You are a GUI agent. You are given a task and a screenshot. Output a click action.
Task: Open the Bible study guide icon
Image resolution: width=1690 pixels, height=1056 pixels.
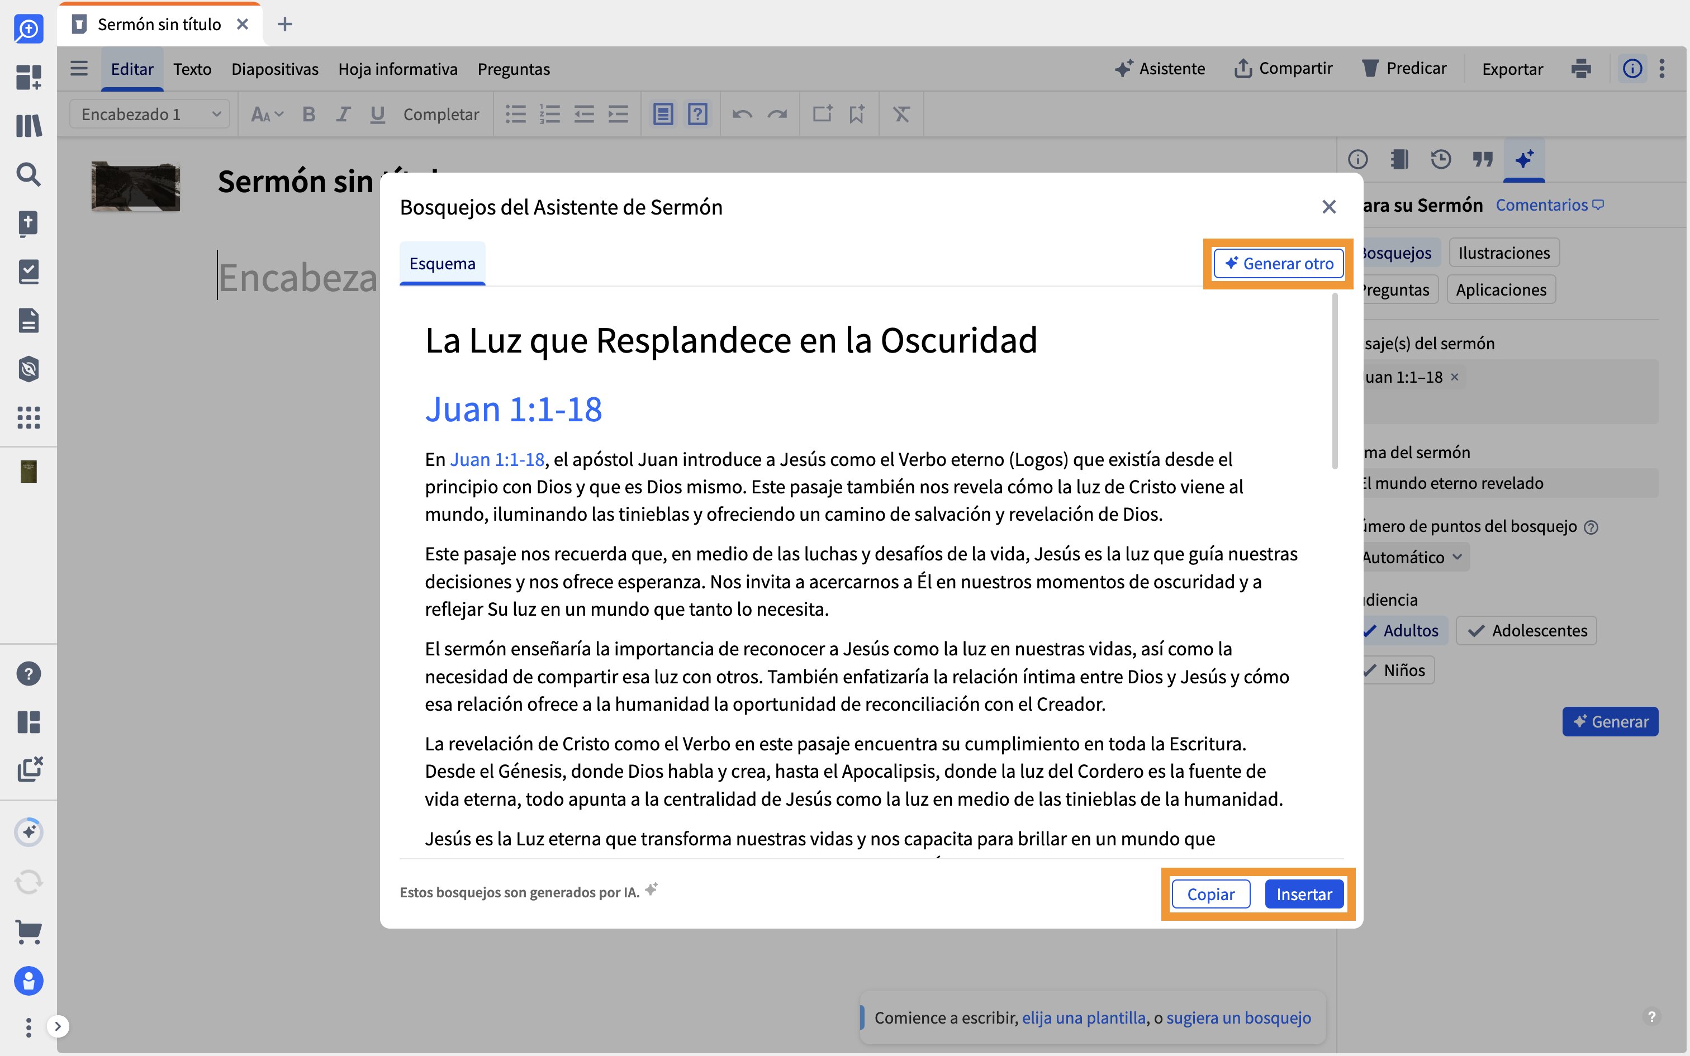tap(29, 223)
